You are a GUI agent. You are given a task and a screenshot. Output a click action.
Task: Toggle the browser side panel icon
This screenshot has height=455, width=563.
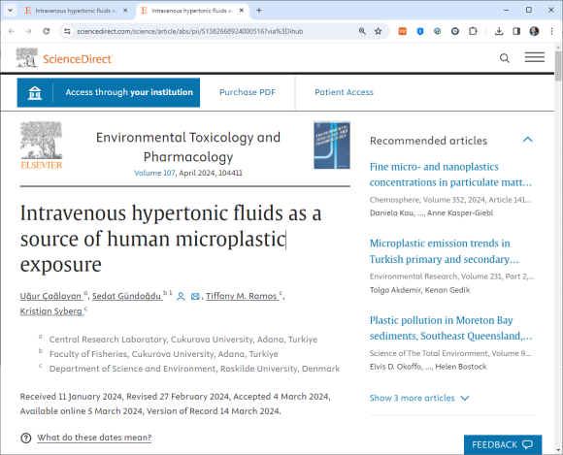pos(516,32)
